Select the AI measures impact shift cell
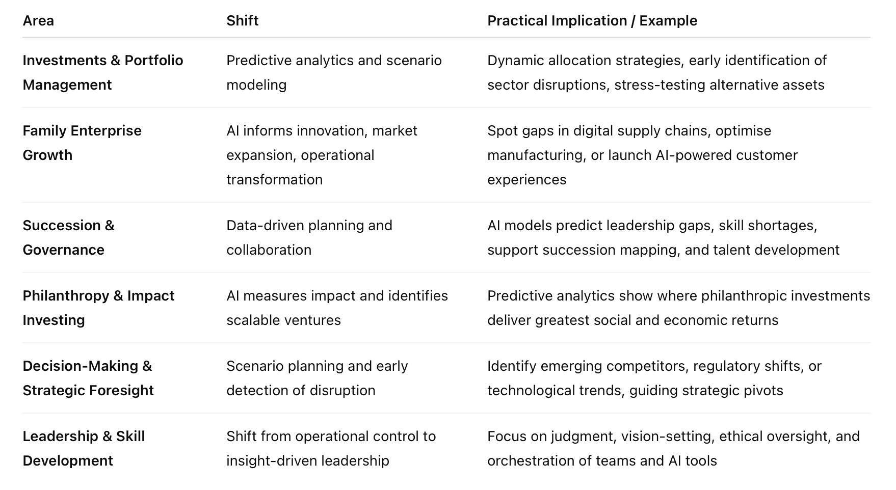The height and width of the screenshot is (490, 896). (x=336, y=308)
